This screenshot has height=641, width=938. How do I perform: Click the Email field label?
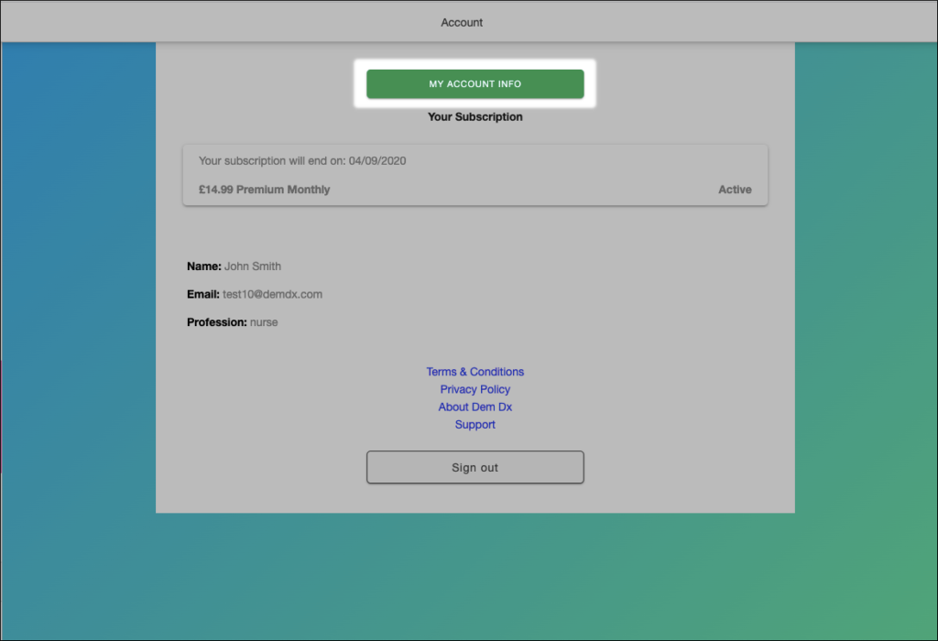[203, 295]
